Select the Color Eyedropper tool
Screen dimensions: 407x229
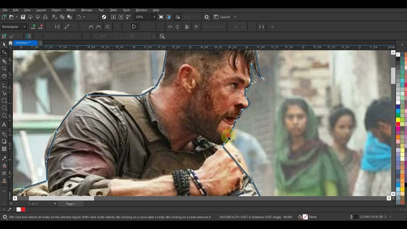click(x=4, y=158)
